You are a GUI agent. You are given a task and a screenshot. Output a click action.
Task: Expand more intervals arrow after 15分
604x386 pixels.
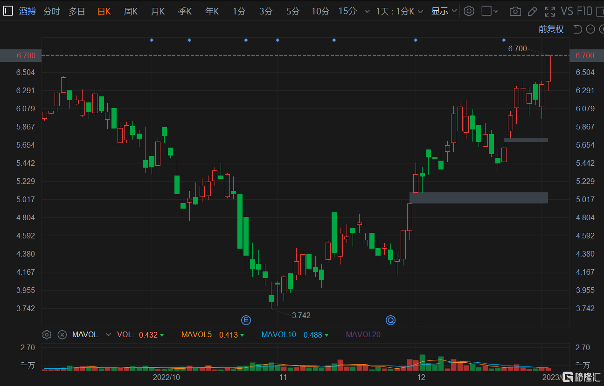pos(367,12)
